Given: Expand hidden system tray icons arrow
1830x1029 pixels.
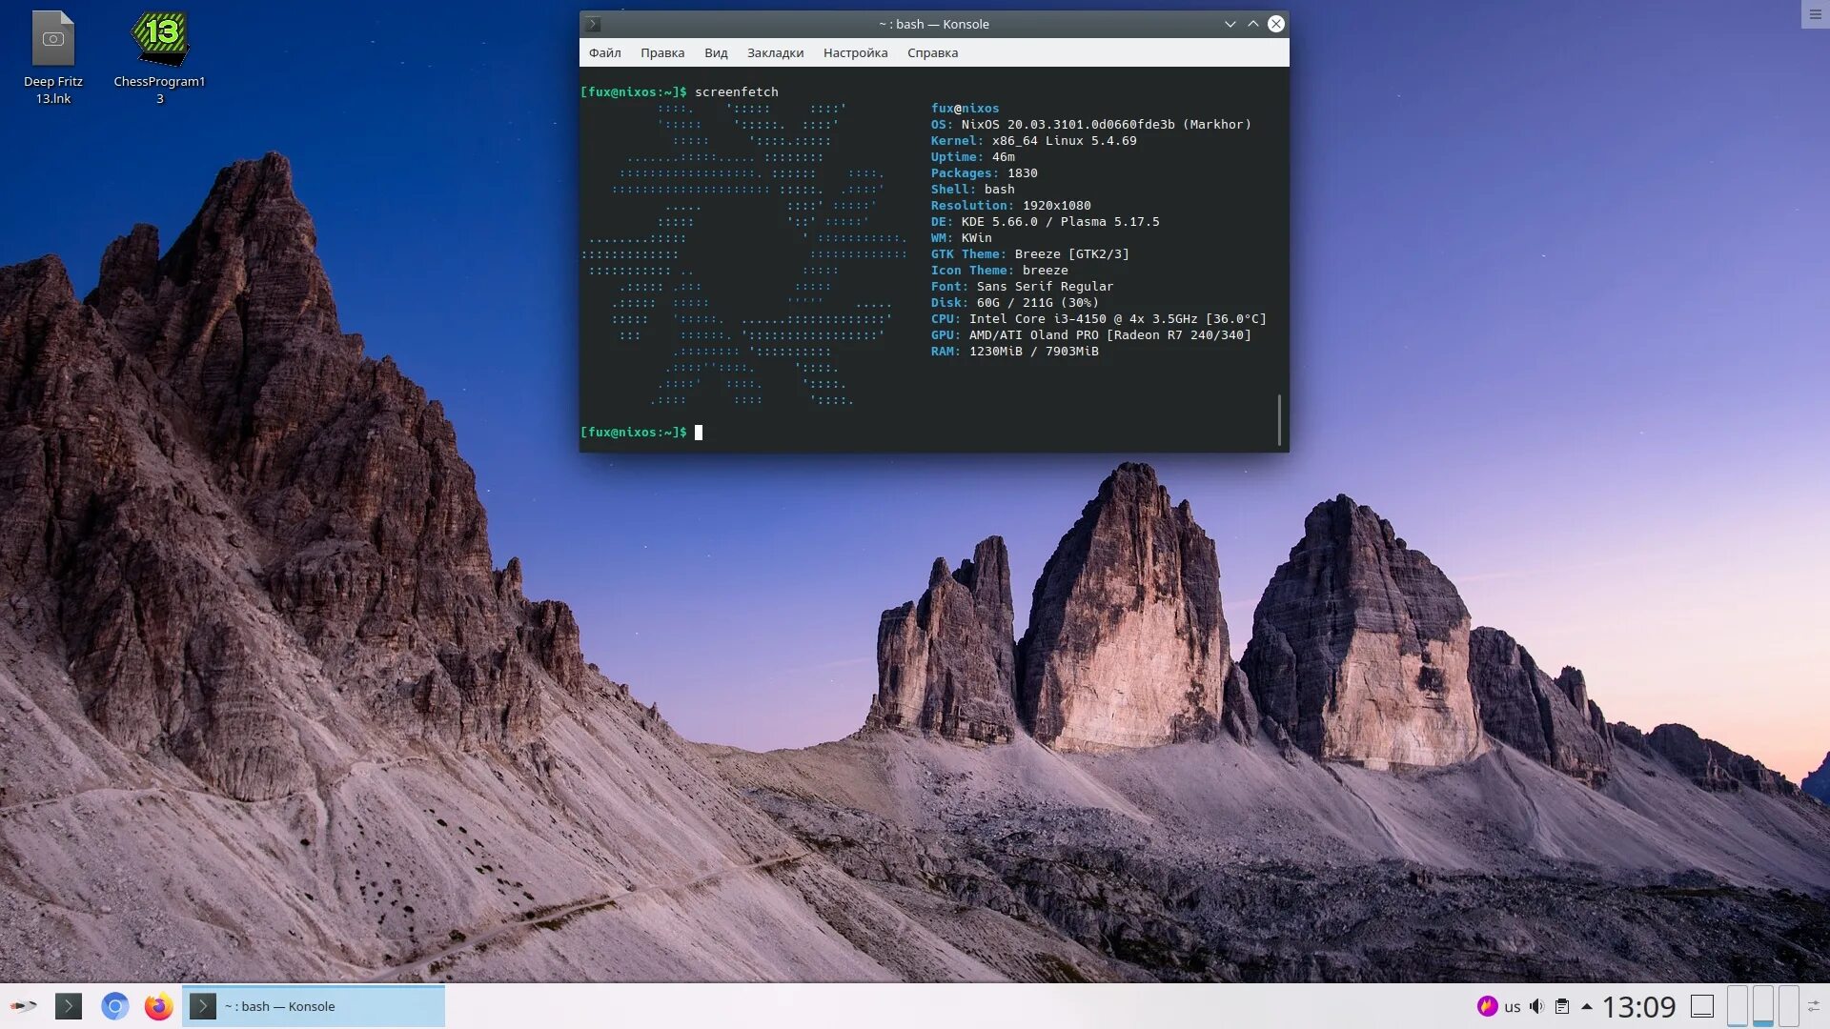Looking at the screenshot, I should 1587,1006.
